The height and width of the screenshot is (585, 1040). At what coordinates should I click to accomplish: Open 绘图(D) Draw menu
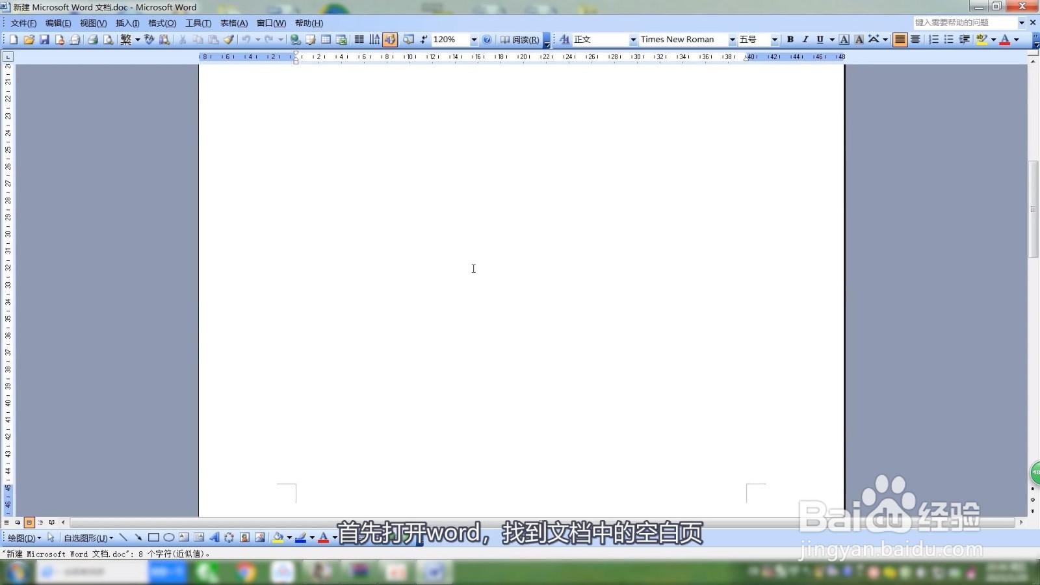(x=24, y=538)
